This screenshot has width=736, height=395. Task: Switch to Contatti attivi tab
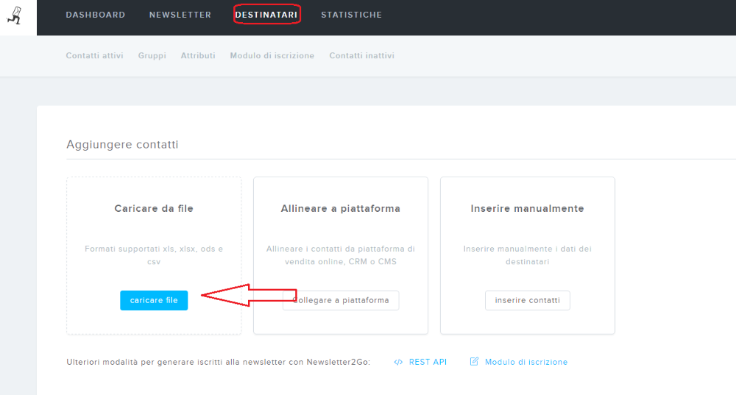(94, 55)
